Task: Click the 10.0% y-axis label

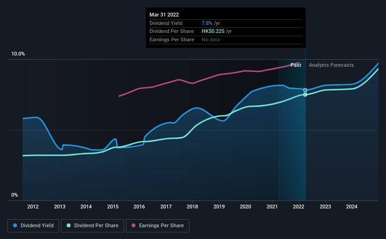Action: [18, 54]
